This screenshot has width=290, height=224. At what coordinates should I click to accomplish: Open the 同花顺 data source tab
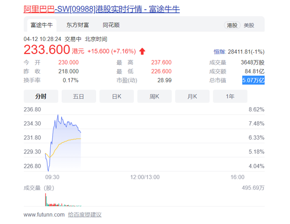pos(111,25)
